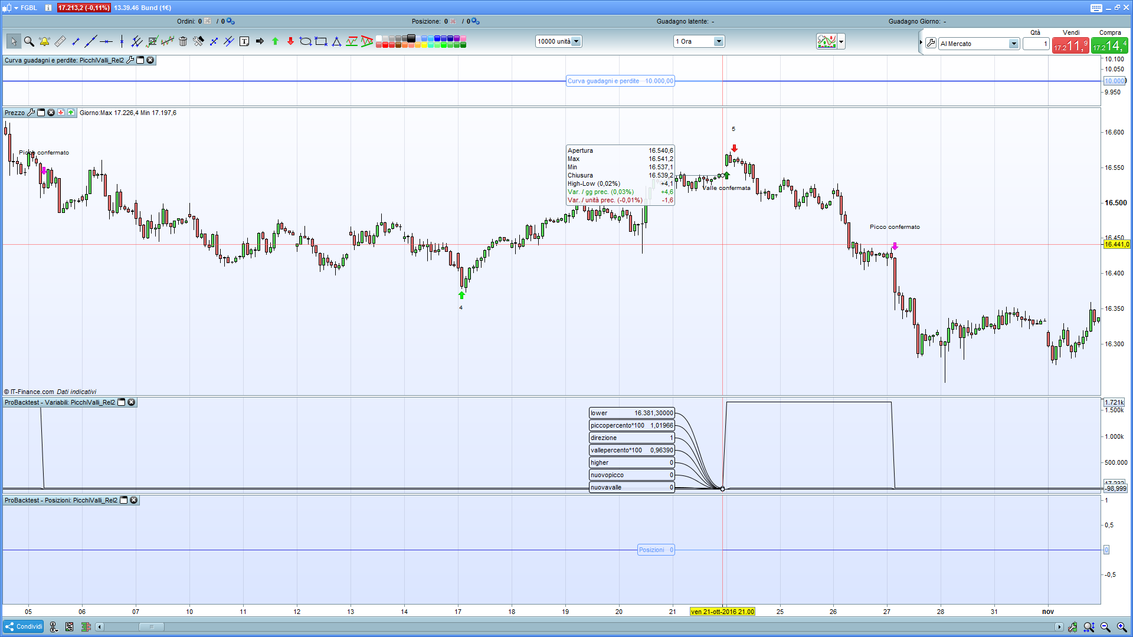Viewport: 1133px width, 637px height.
Task: Select the triangle drawing tool
Action: [336, 41]
